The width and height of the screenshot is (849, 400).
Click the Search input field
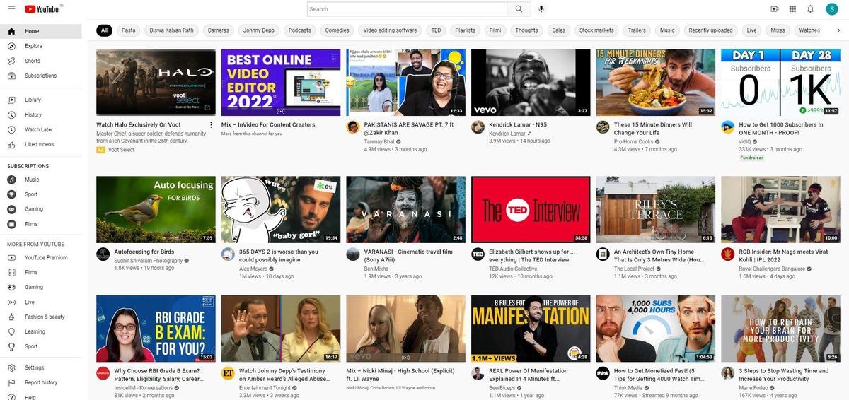coord(407,9)
